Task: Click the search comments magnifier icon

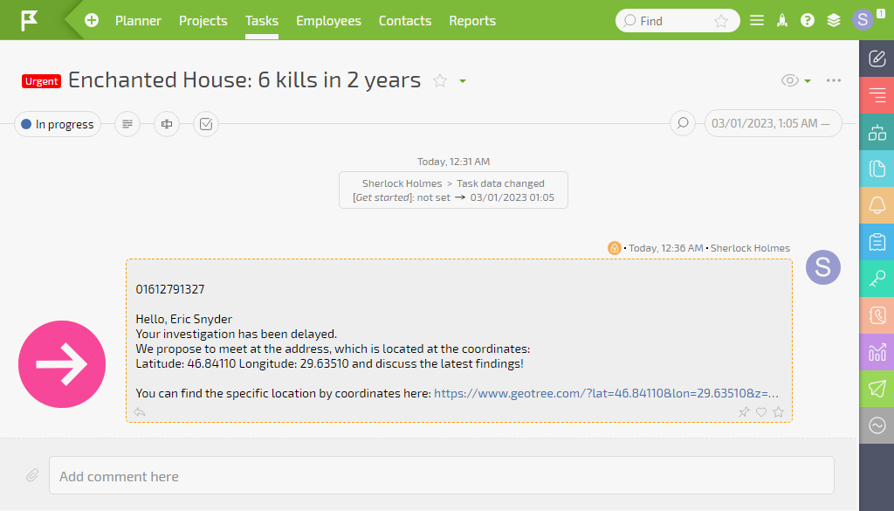Action: click(683, 123)
